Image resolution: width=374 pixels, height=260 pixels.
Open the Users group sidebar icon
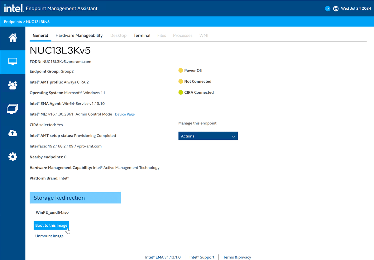pos(12,85)
